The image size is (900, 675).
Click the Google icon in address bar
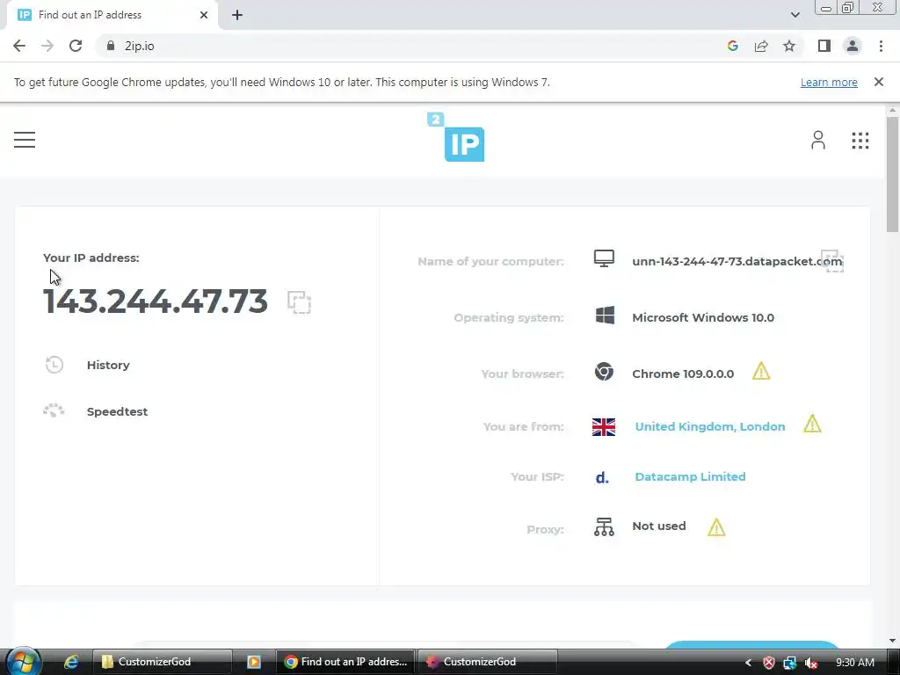(732, 46)
